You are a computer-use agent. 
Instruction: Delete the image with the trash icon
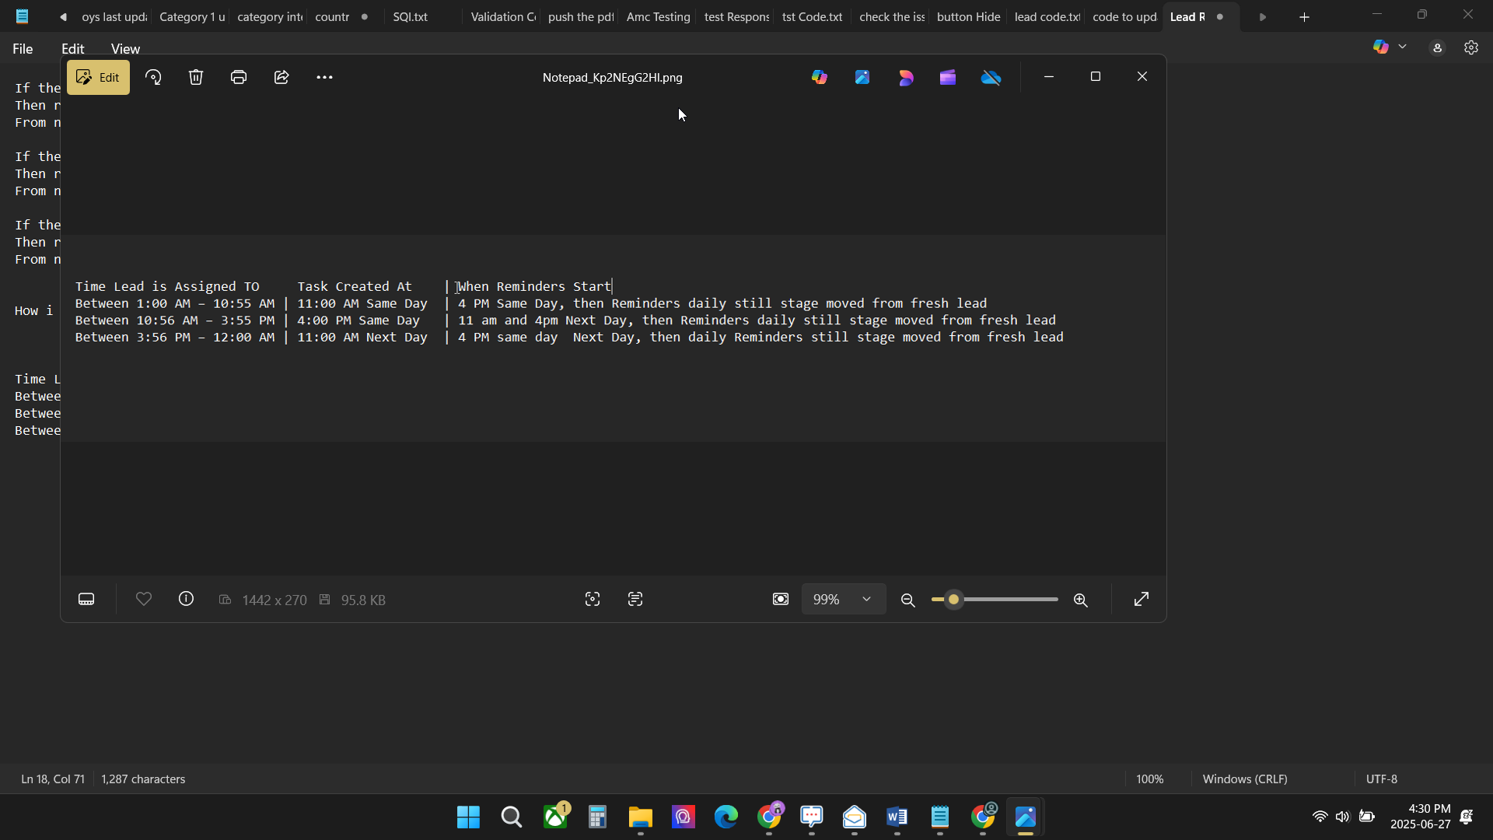coord(196,77)
